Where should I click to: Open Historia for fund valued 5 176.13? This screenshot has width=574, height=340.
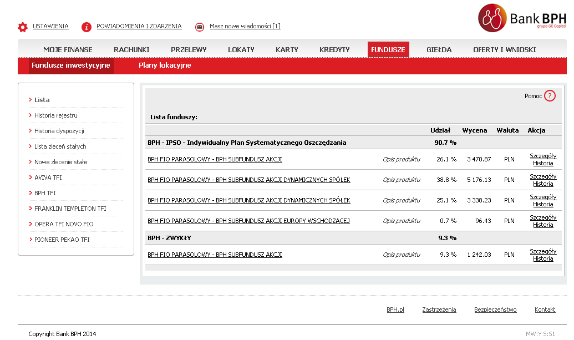point(543,184)
